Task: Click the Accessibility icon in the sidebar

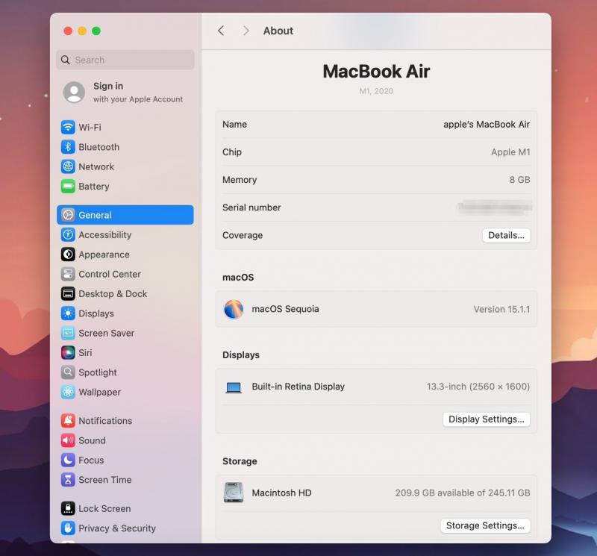Action: (x=68, y=235)
